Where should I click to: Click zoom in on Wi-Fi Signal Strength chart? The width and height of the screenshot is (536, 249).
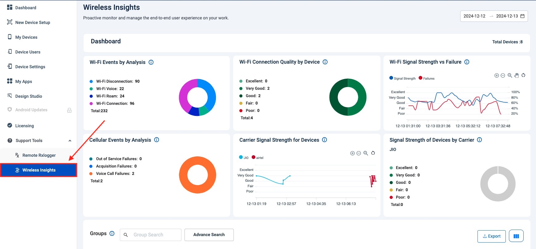(x=496, y=76)
